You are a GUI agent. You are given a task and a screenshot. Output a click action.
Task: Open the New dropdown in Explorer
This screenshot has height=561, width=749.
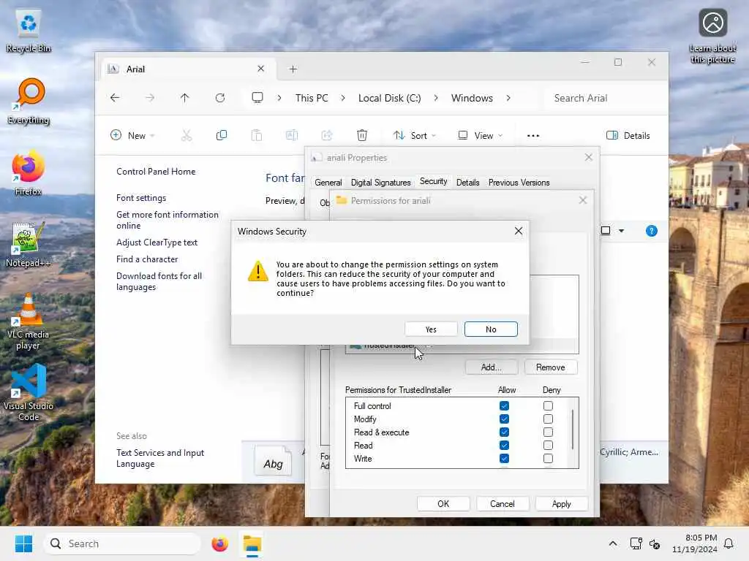[133, 135]
